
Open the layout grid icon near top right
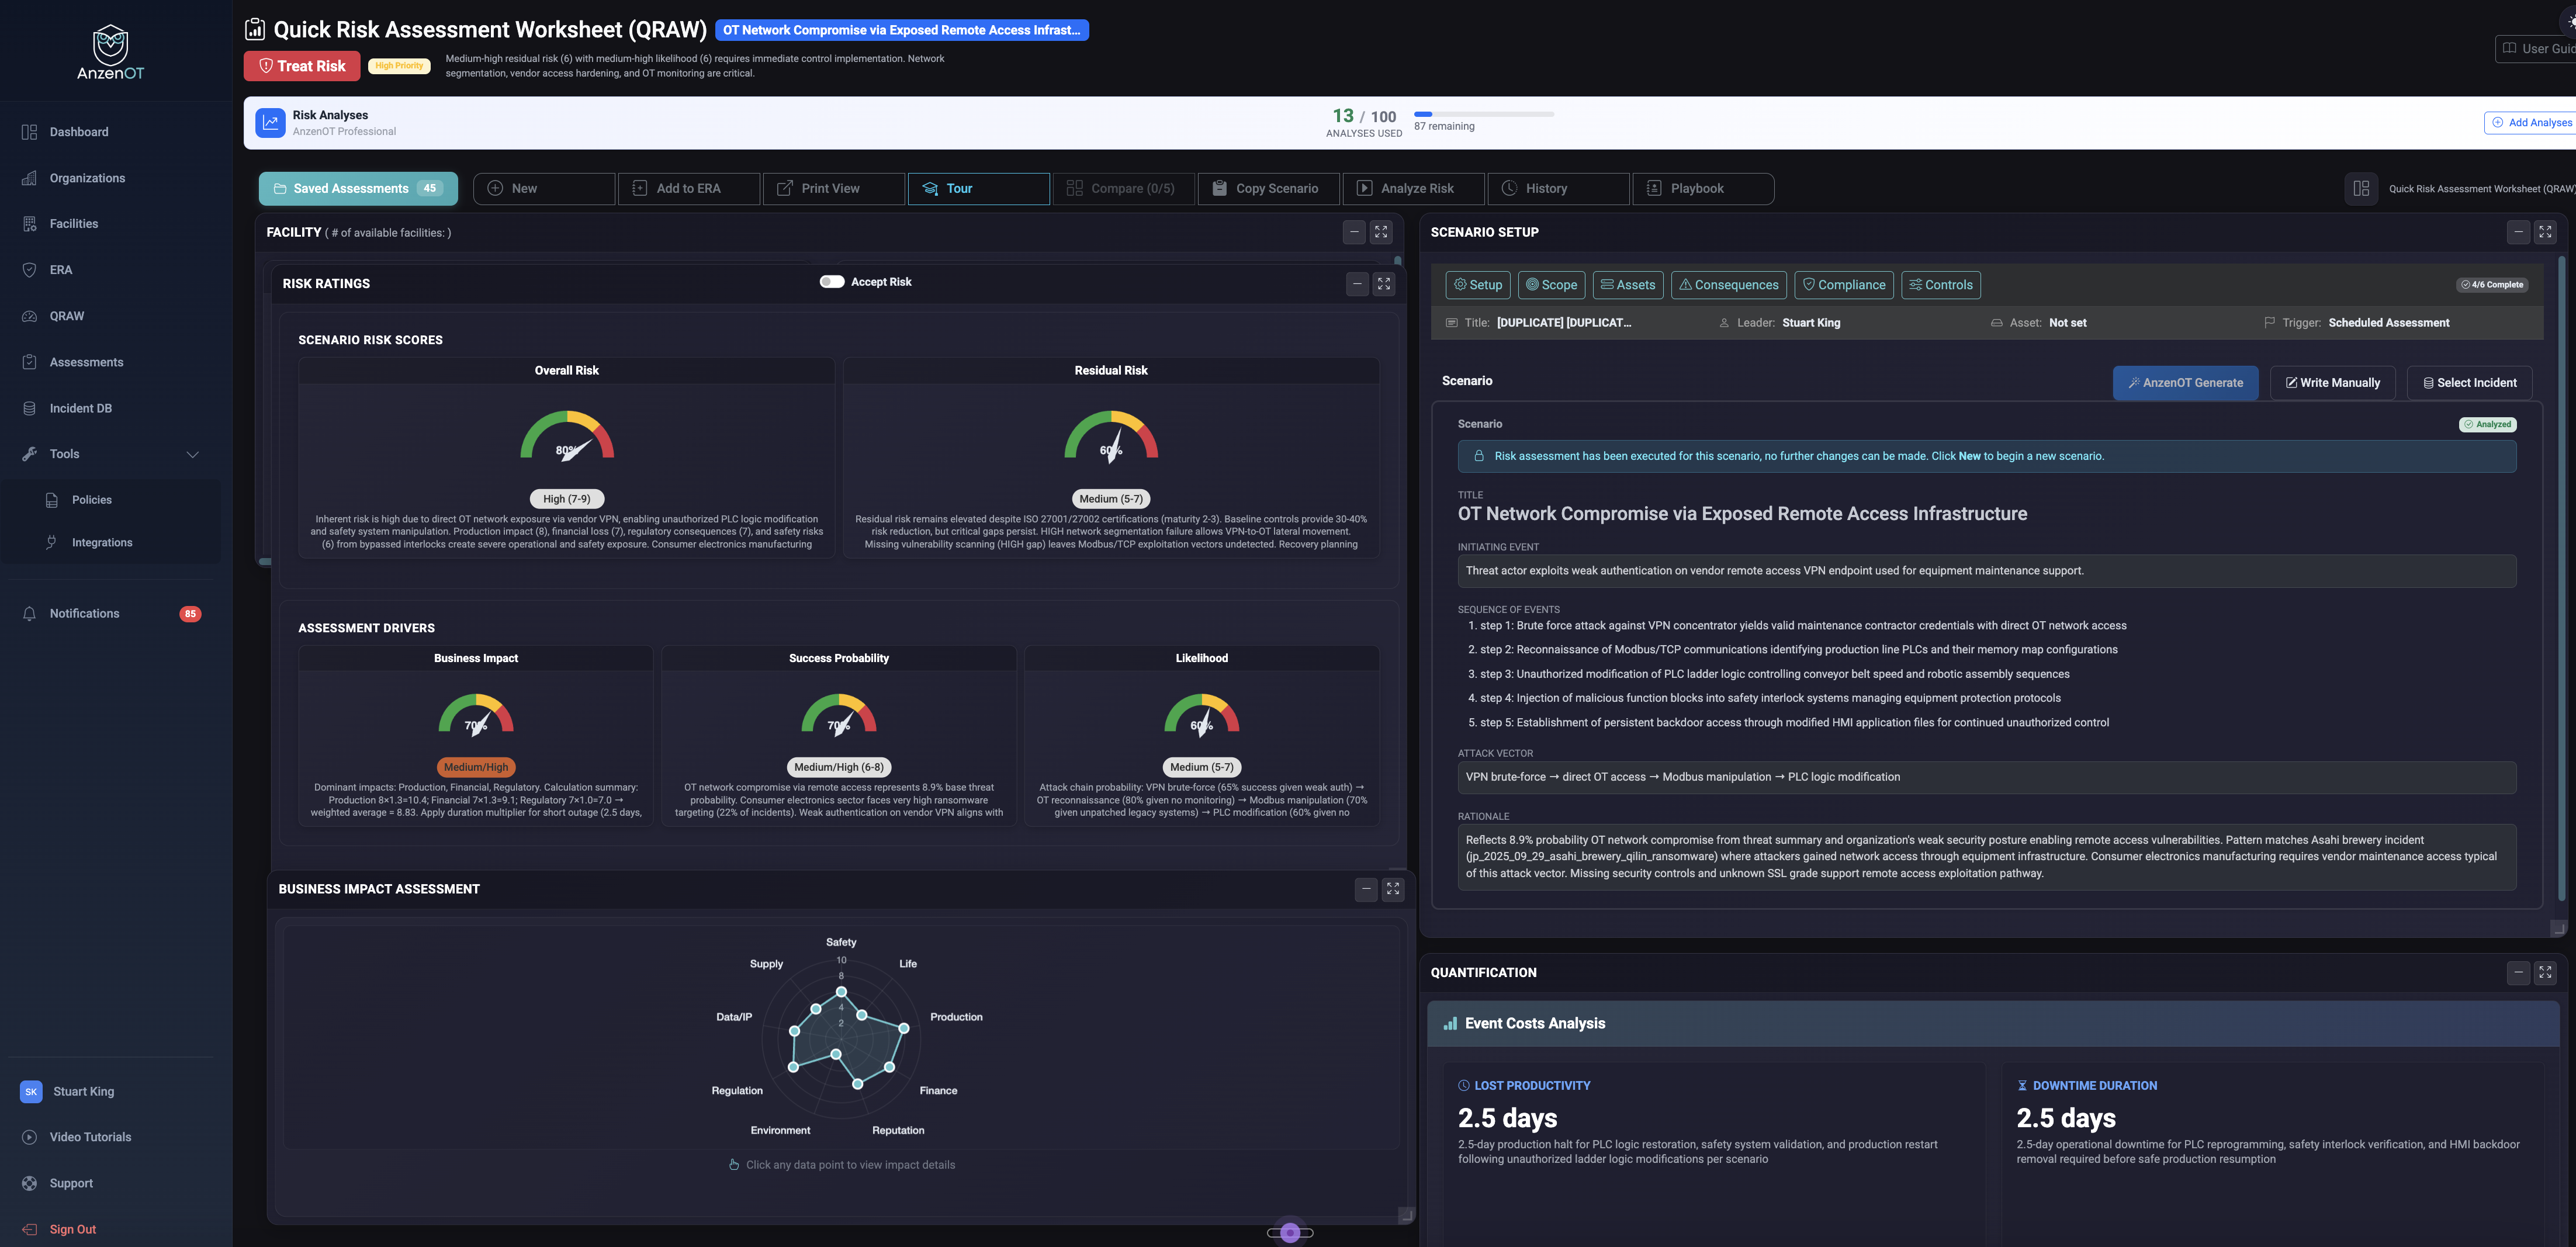(x=2360, y=188)
